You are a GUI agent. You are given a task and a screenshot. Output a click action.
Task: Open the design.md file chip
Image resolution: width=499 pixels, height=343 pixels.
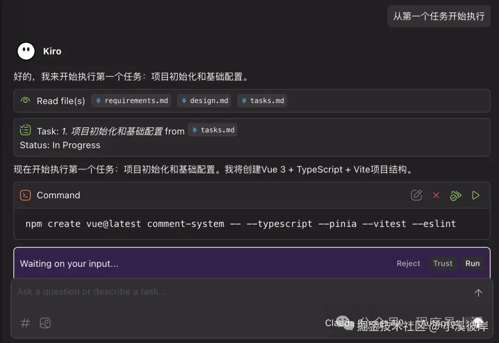point(204,100)
